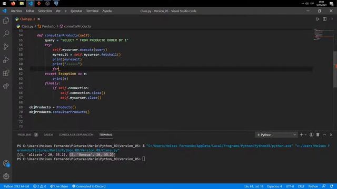
Task: Select Python 3.9.2 64-bit interpreter
Action: tap(16, 186)
